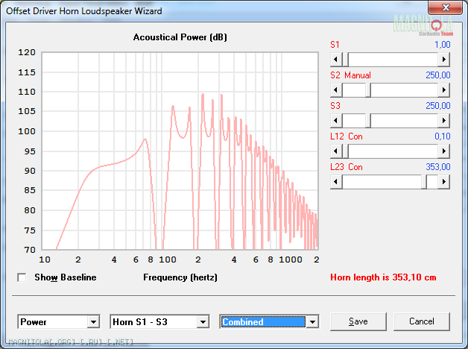Close the Offset Driver Horn Loudspeaker Wizard window
The height and width of the screenshot is (349, 468).
(x=446, y=7)
